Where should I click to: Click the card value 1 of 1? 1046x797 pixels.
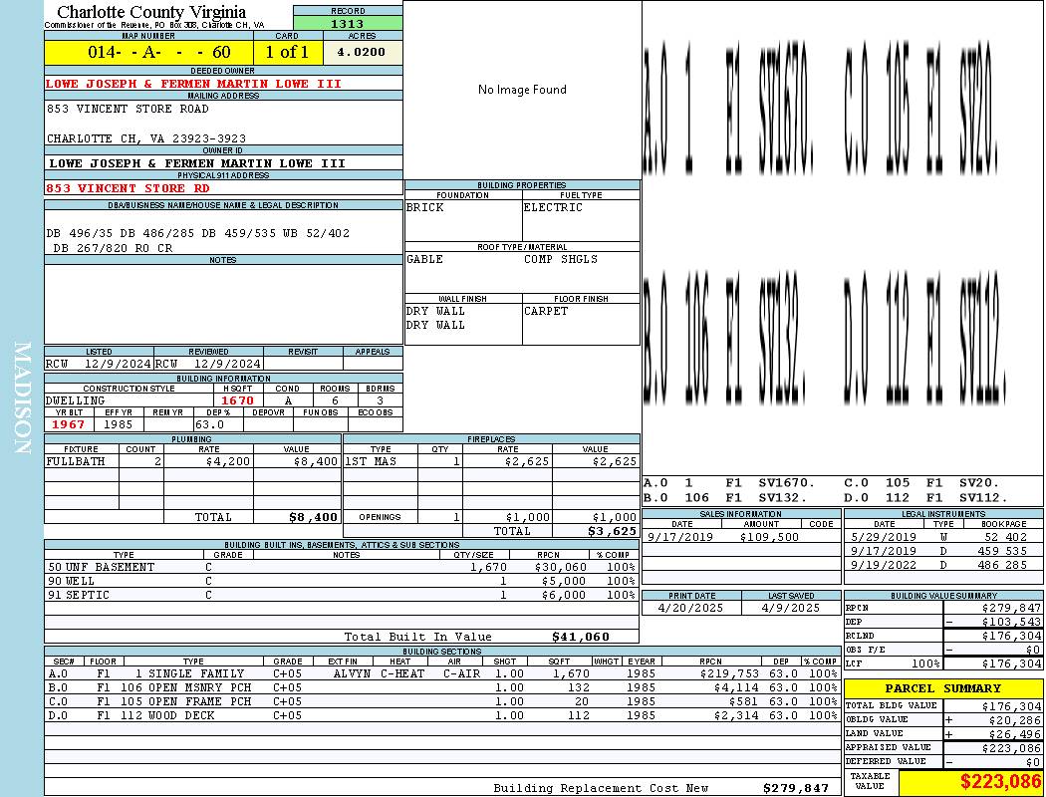(288, 52)
